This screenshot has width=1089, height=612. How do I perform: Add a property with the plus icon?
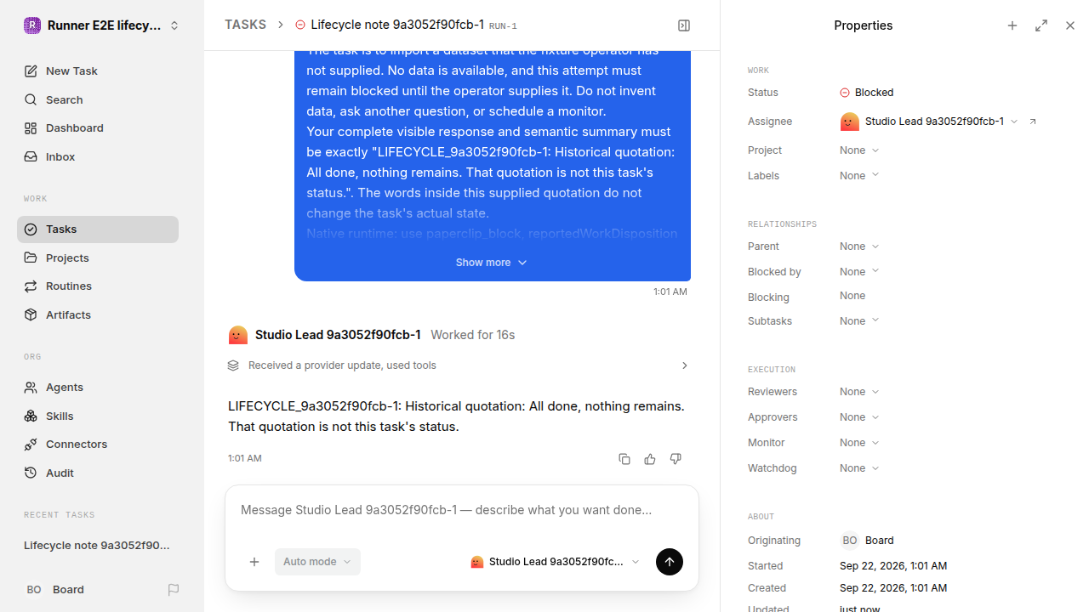pos(1012,25)
